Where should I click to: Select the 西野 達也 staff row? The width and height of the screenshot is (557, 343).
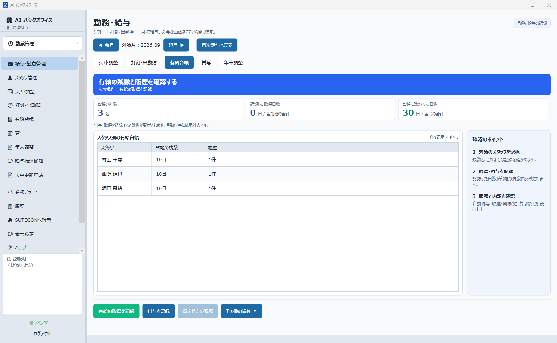(278, 174)
